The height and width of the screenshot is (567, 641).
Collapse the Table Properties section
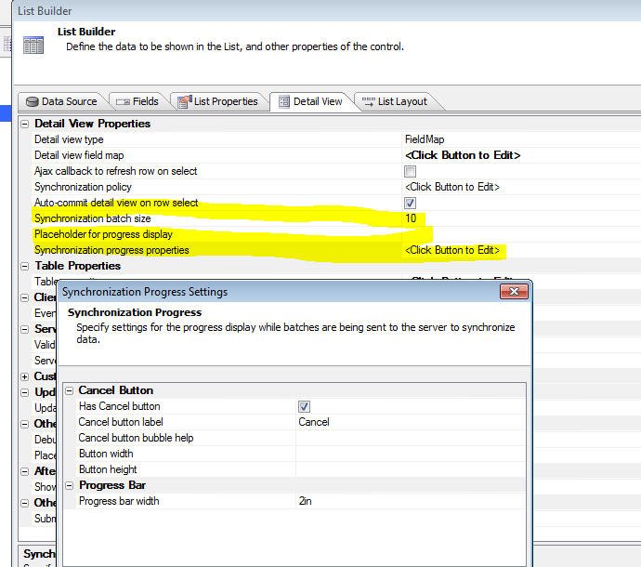[x=25, y=267]
